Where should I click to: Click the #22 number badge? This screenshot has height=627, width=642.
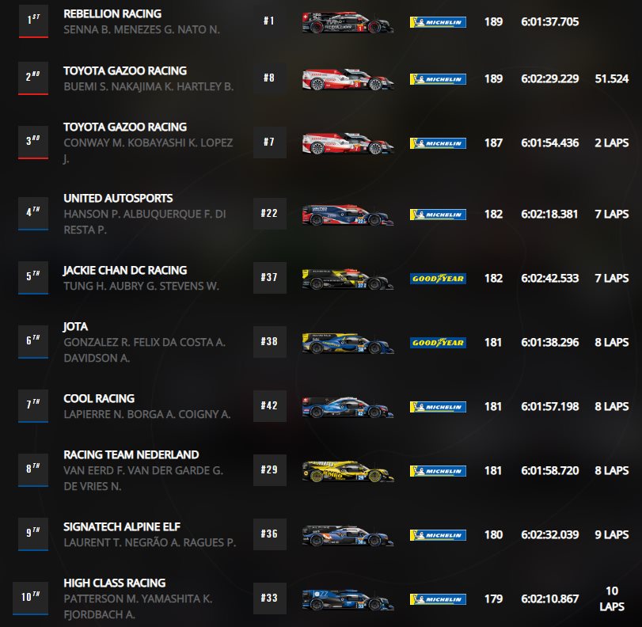click(269, 214)
